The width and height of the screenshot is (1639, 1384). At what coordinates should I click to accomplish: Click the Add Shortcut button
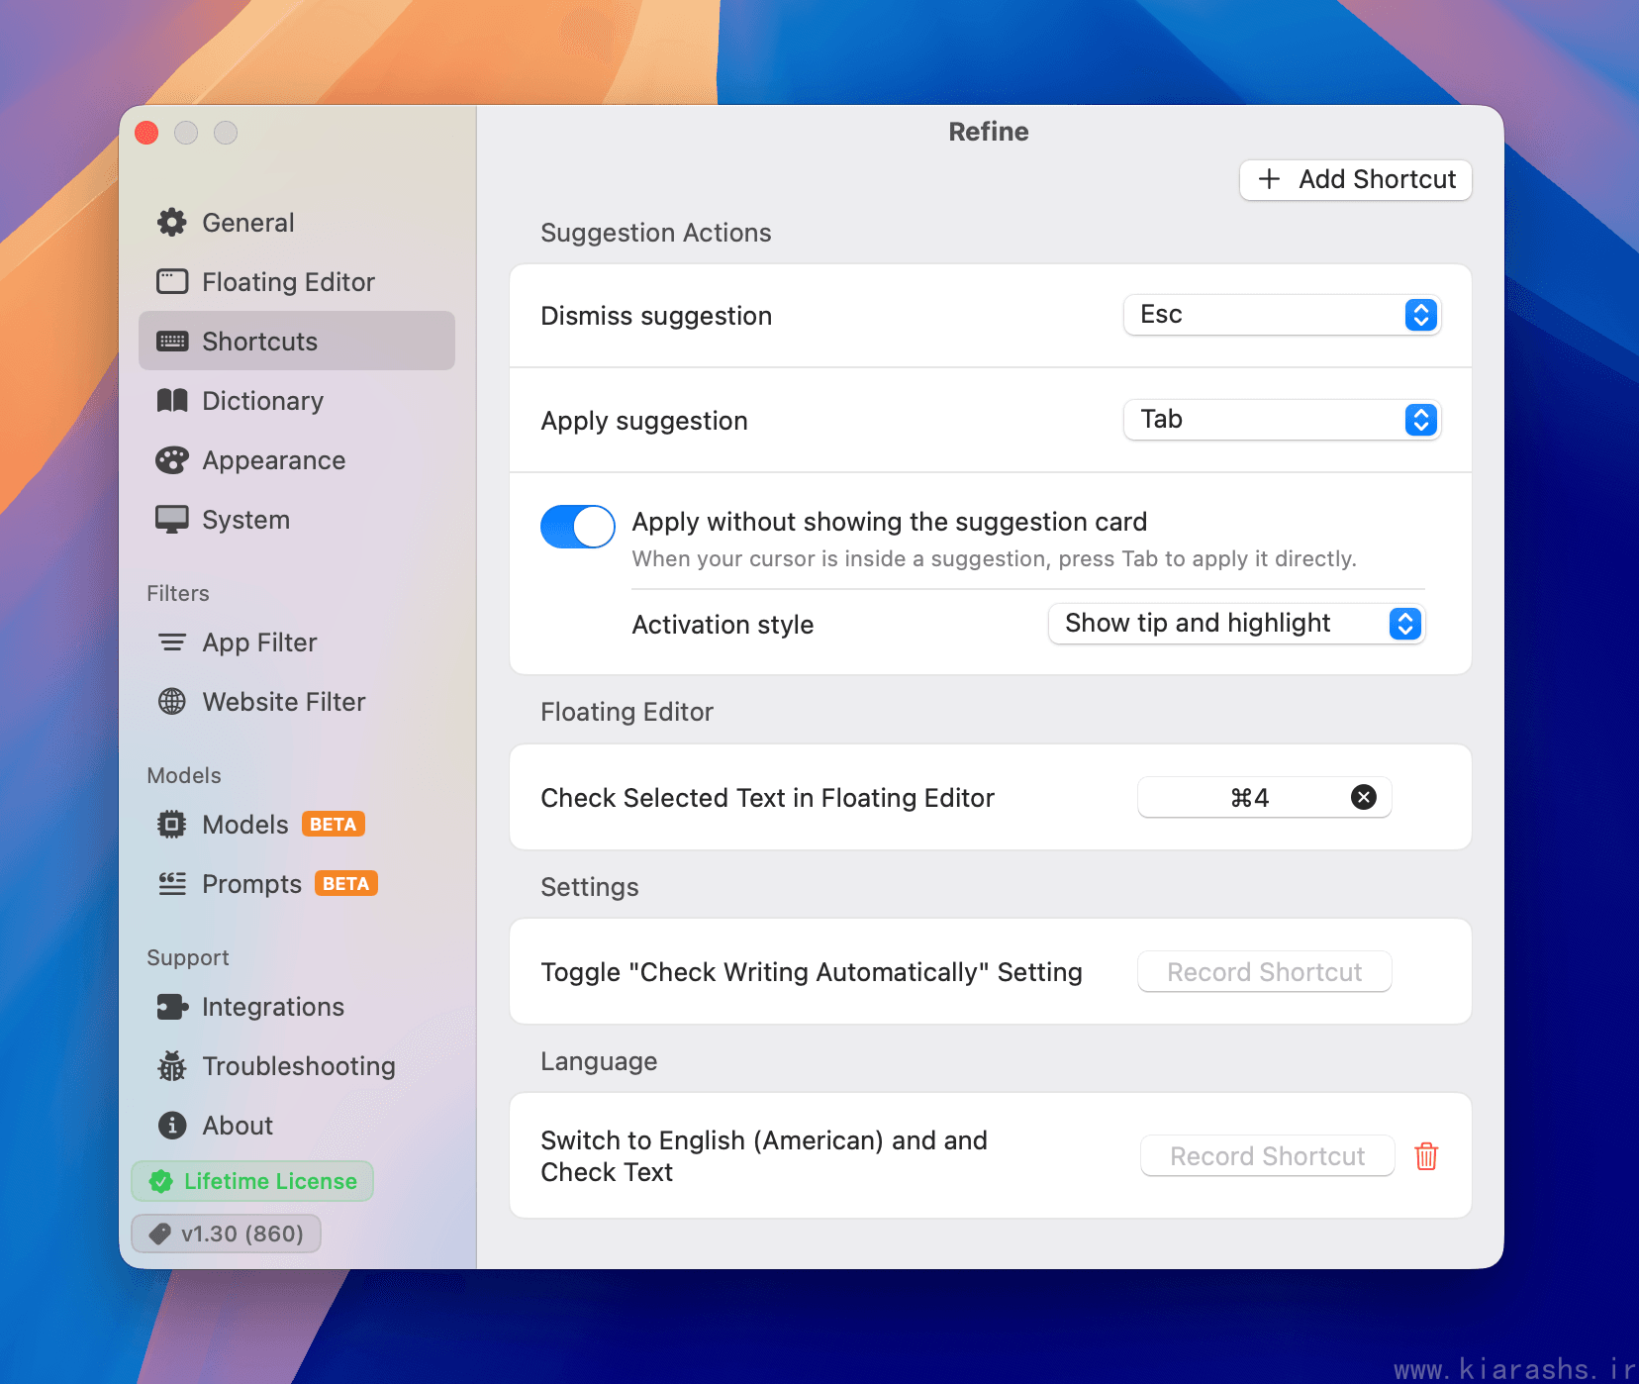(1356, 179)
